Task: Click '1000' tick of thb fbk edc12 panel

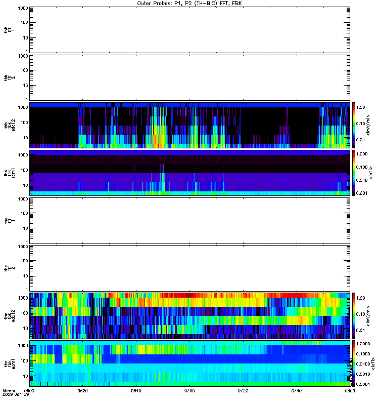Action: click(23, 107)
